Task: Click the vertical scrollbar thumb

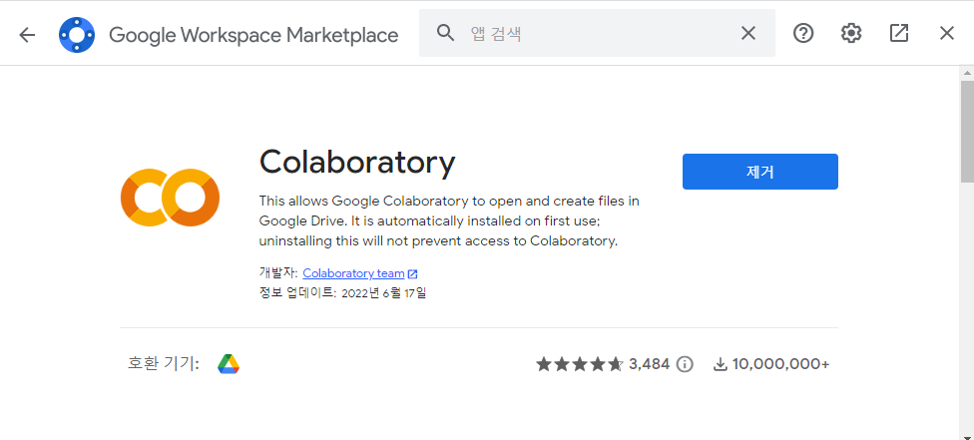Action: (x=967, y=131)
